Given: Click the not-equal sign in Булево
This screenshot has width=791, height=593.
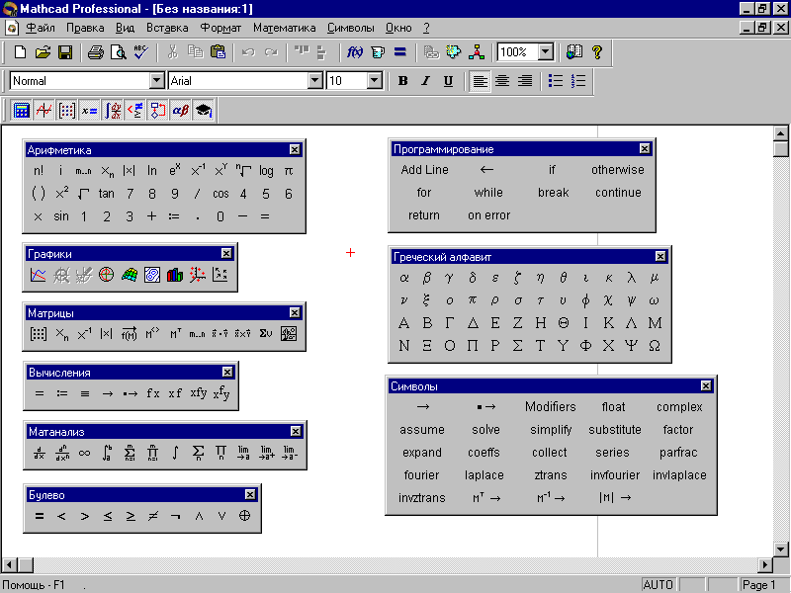Looking at the screenshot, I should coord(153,516).
